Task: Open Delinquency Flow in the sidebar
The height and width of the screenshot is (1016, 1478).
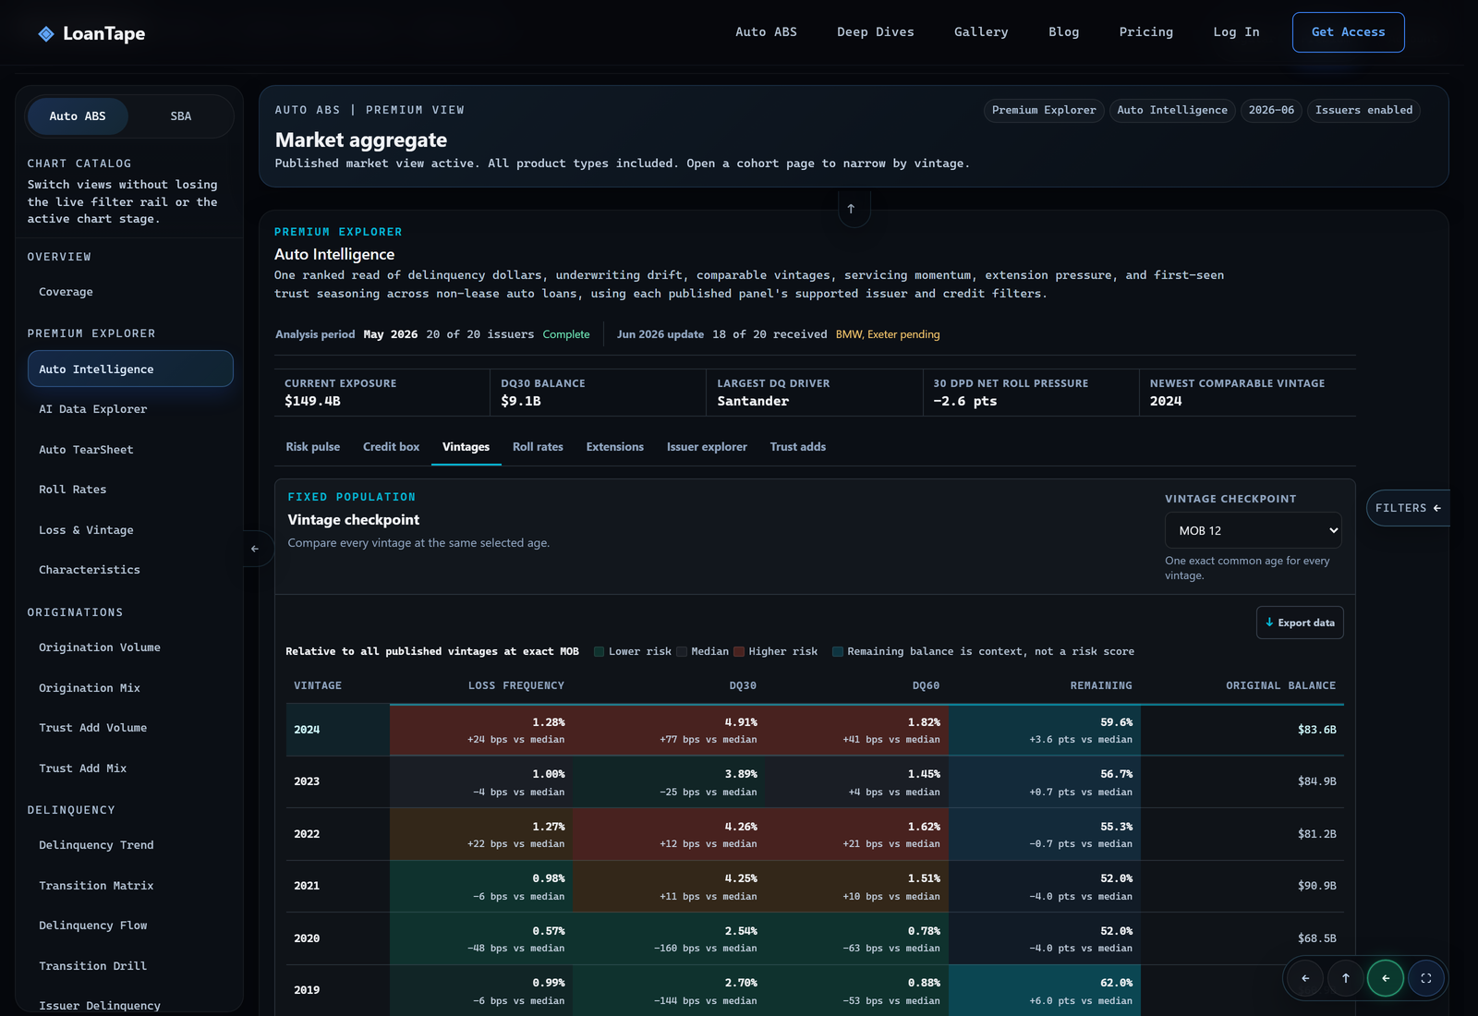Action: coord(130,925)
